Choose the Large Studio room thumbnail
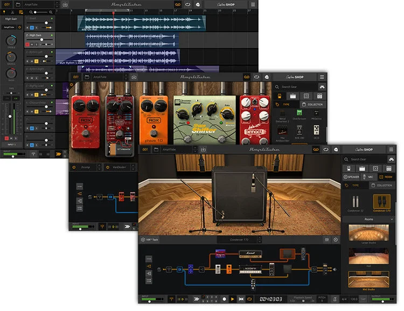 click(368, 233)
